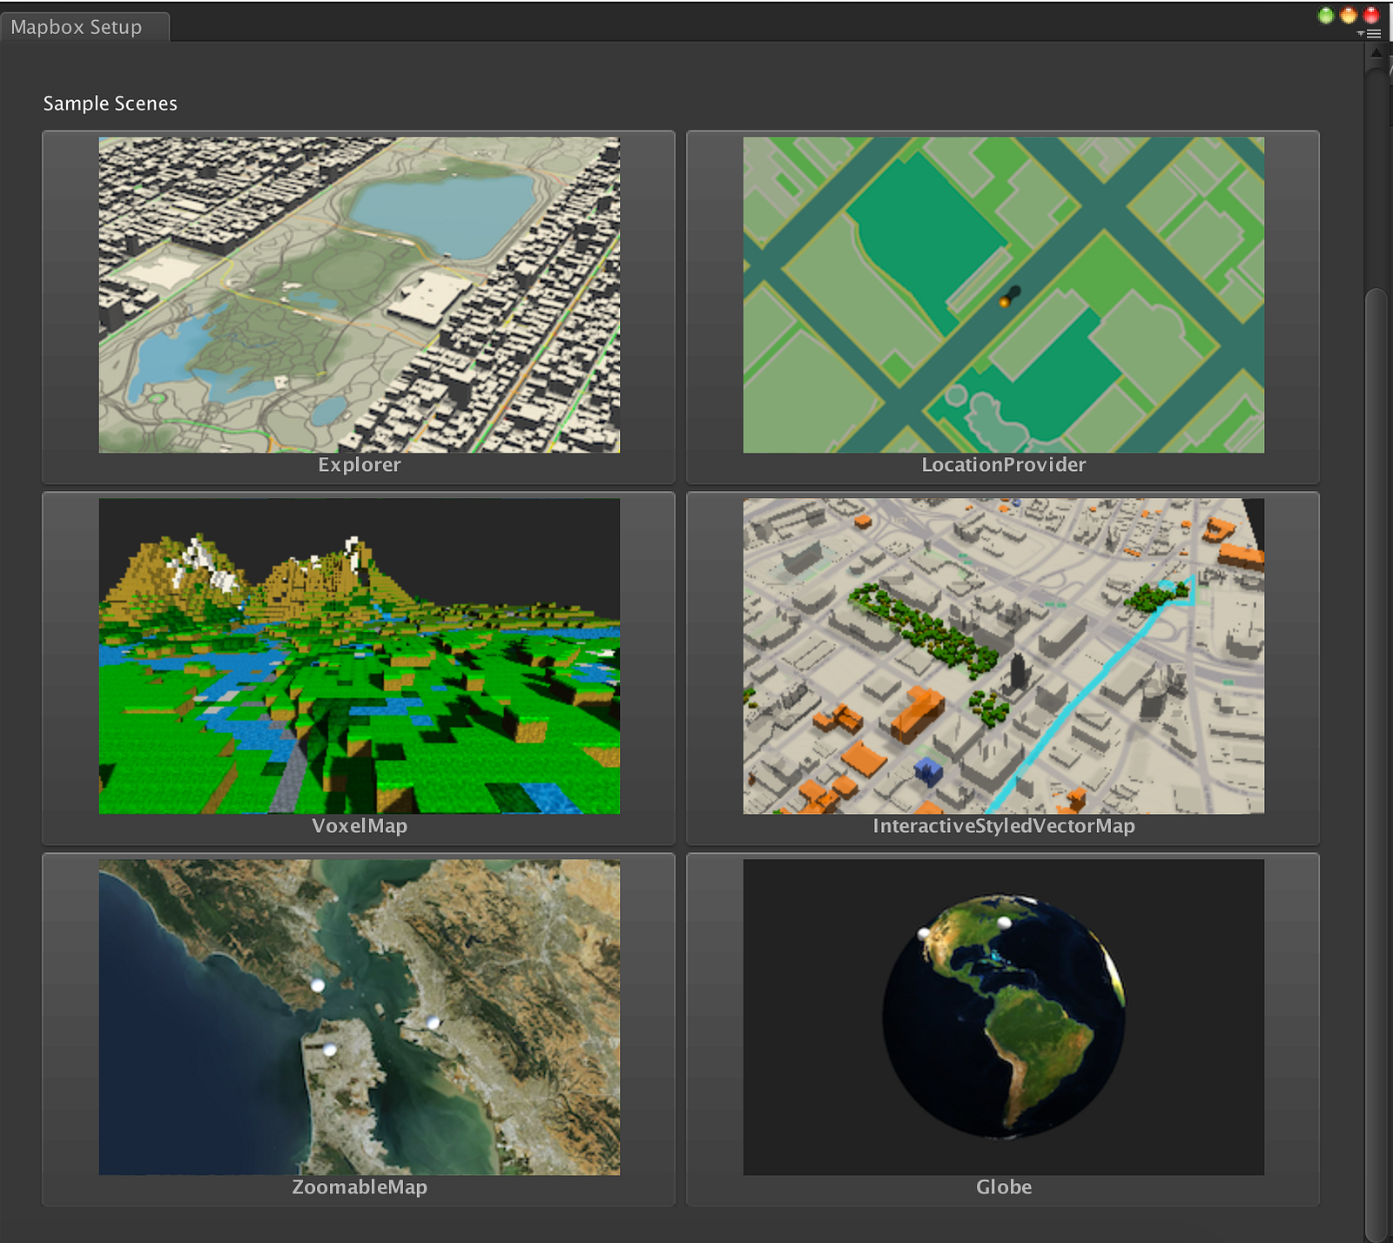
Task: Select the VoxelMap caption text
Action: click(x=360, y=826)
